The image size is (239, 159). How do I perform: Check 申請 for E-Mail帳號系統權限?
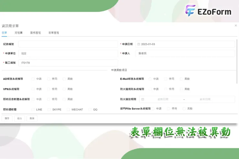[150, 79]
